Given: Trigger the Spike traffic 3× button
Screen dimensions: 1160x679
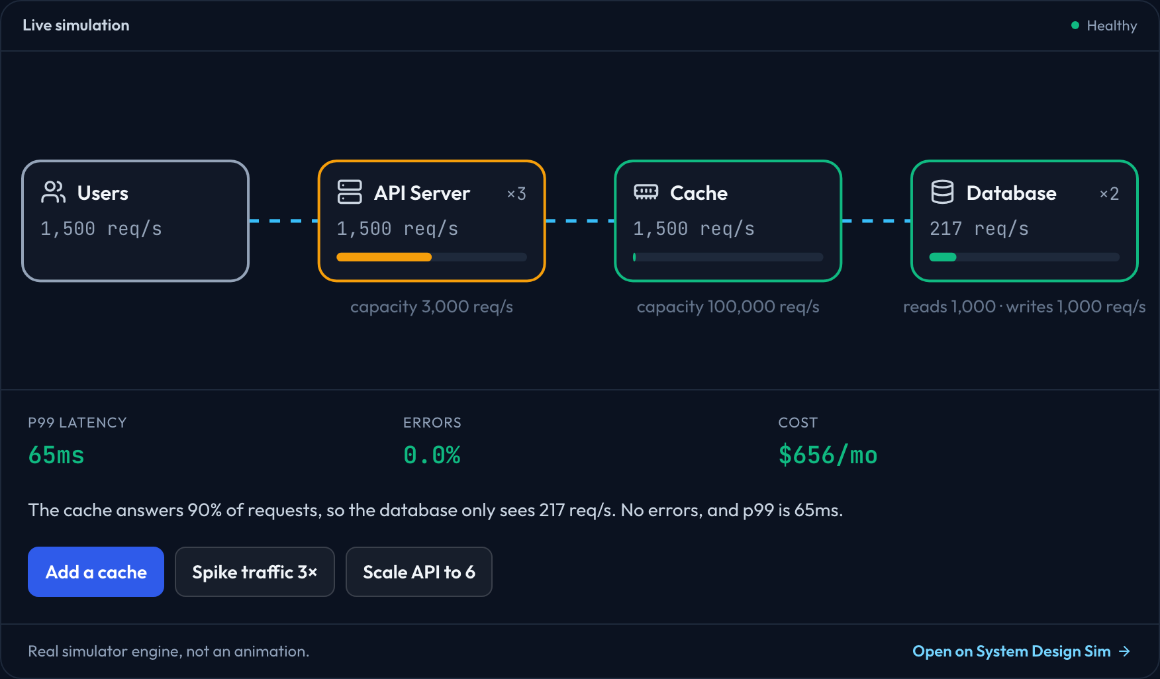Looking at the screenshot, I should 255,572.
